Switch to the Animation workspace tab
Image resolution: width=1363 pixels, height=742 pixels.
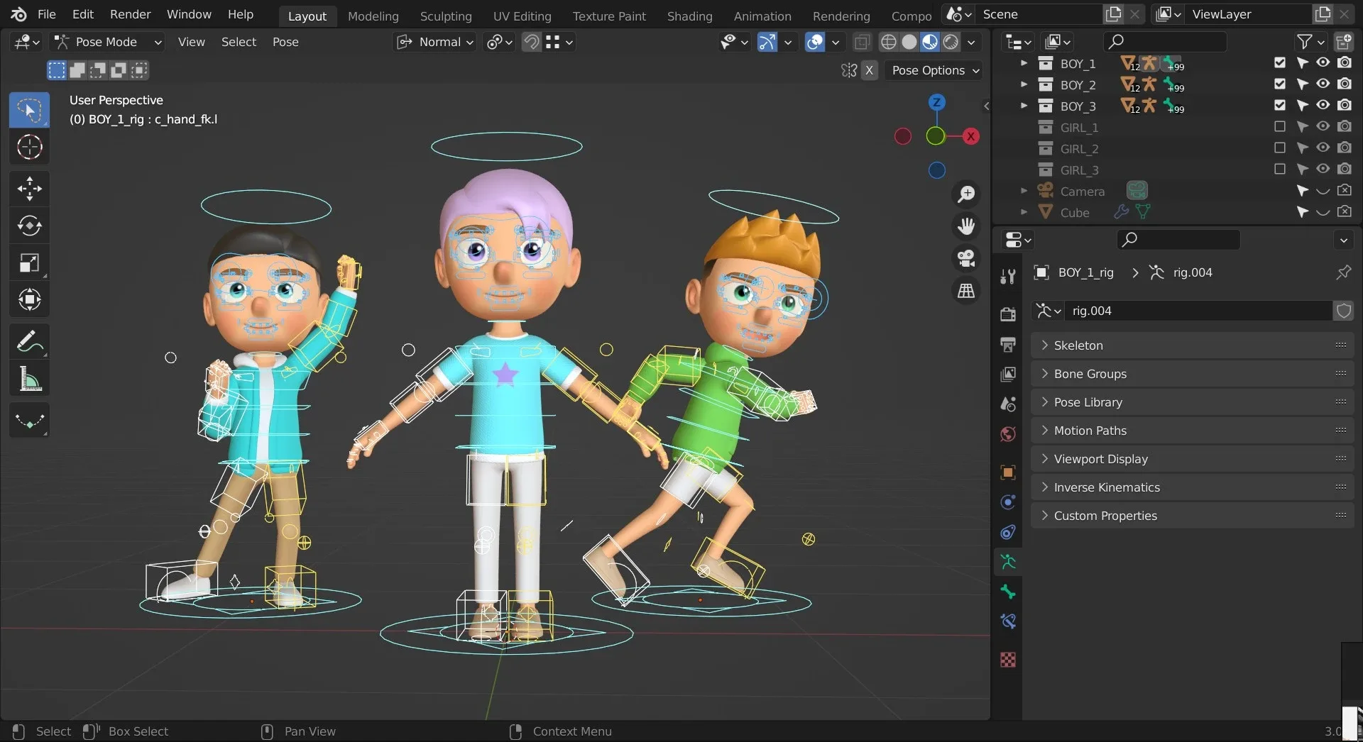[x=762, y=16]
